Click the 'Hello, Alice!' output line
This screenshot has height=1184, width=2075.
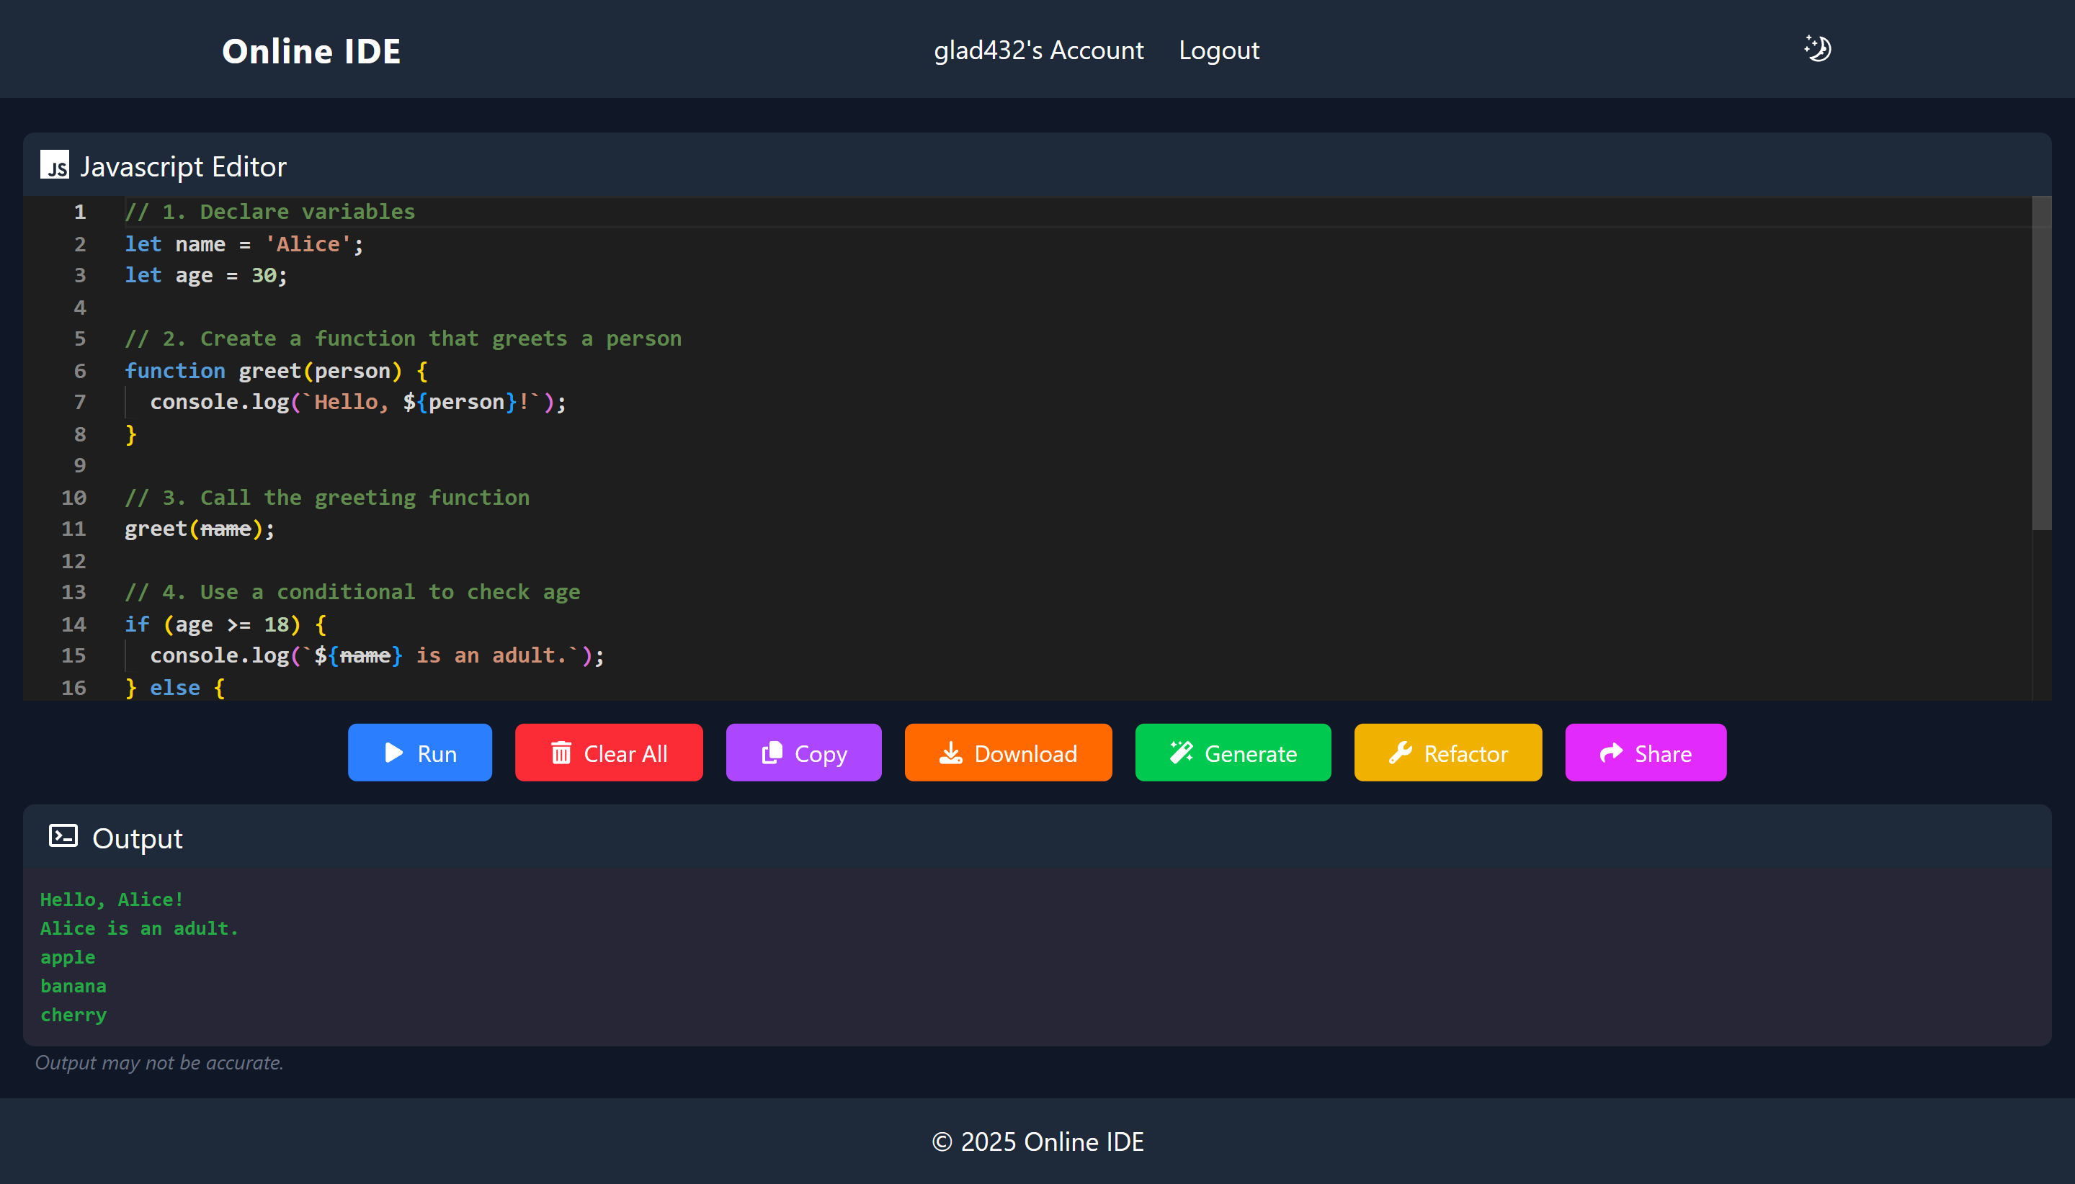click(112, 900)
